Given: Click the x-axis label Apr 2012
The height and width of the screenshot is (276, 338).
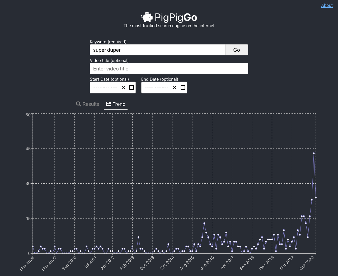Looking at the screenshot, I should point(108,263).
